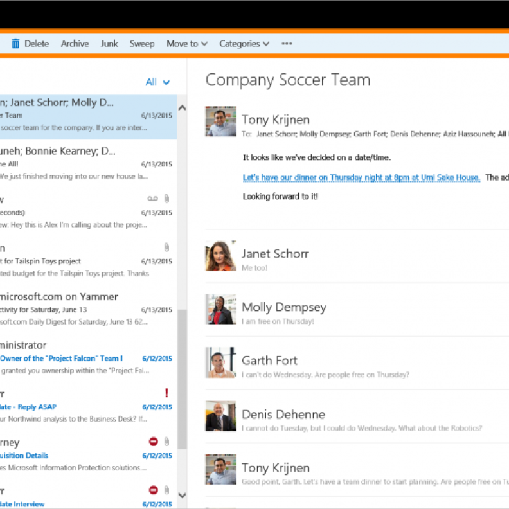Open the Move to dropdown
Image resolution: width=509 pixels, height=509 pixels.
click(186, 44)
